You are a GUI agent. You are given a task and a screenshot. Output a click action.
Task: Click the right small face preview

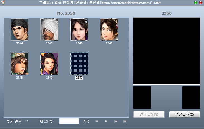(191, 98)
